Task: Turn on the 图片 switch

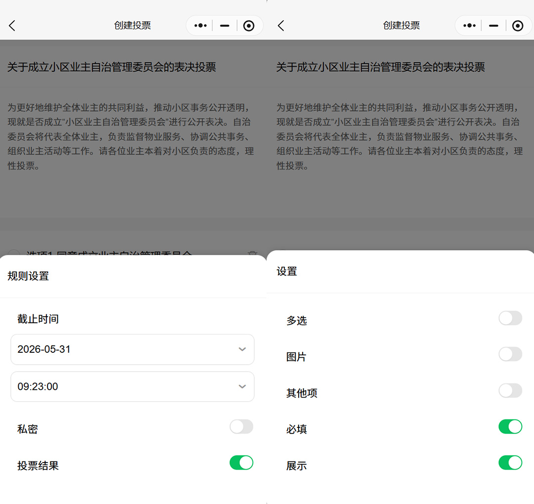Action: point(510,354)
